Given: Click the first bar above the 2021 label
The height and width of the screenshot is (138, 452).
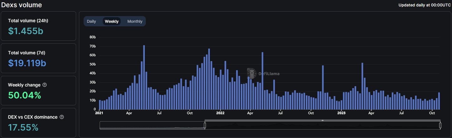Looking at the screenshot, I should [x=100, y=105].
